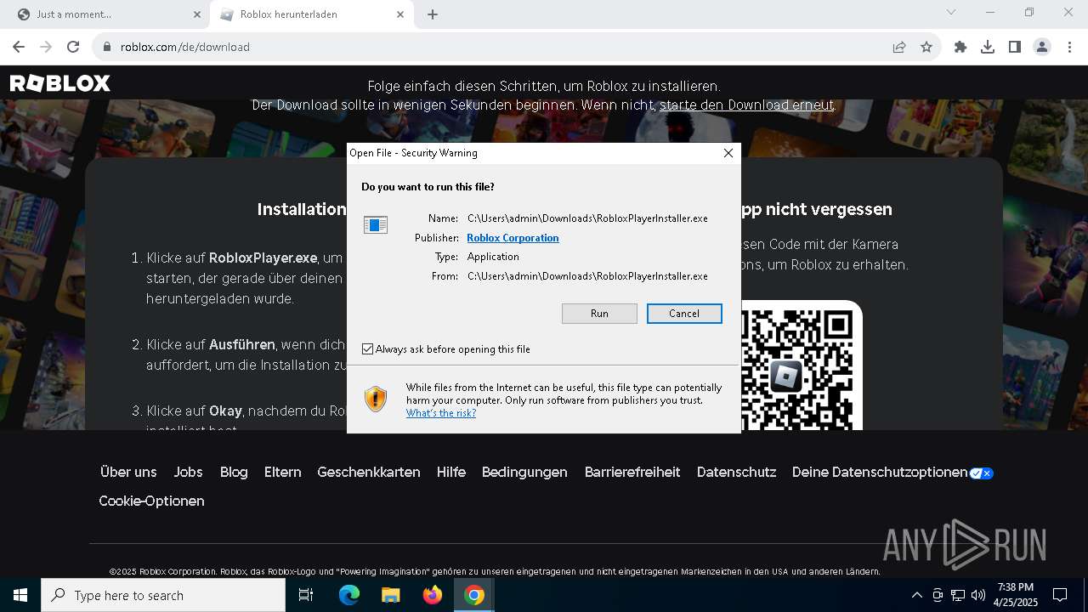This screenshot has height=612, width=1088.
Task: Open 'Geschenkkarten' footer link
Action: click(x=369, y=472)
